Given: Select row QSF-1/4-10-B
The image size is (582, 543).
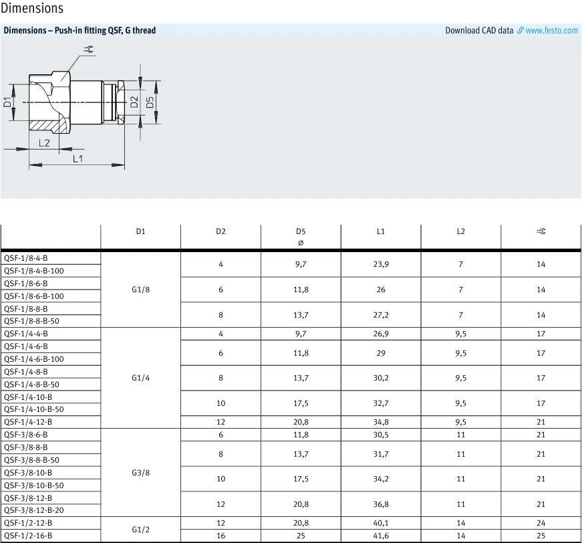Looking at the screenshot, I should [x=51, y=397].
